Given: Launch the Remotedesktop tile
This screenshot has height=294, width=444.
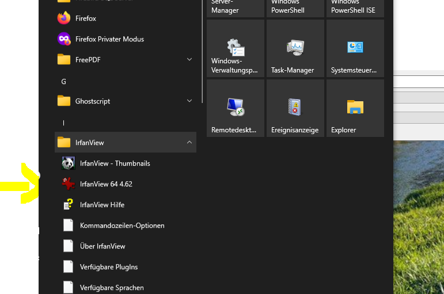Looking at the screenshot, I should click(x=235, y=108).
